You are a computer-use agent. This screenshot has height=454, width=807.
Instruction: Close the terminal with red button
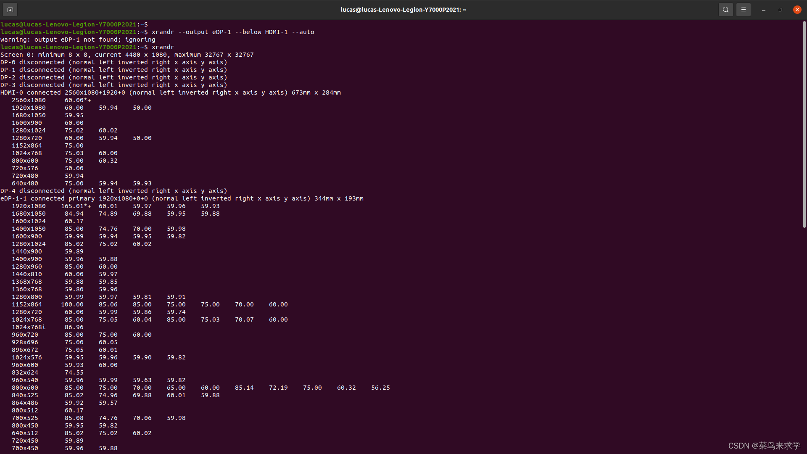(x=797, y=10)
